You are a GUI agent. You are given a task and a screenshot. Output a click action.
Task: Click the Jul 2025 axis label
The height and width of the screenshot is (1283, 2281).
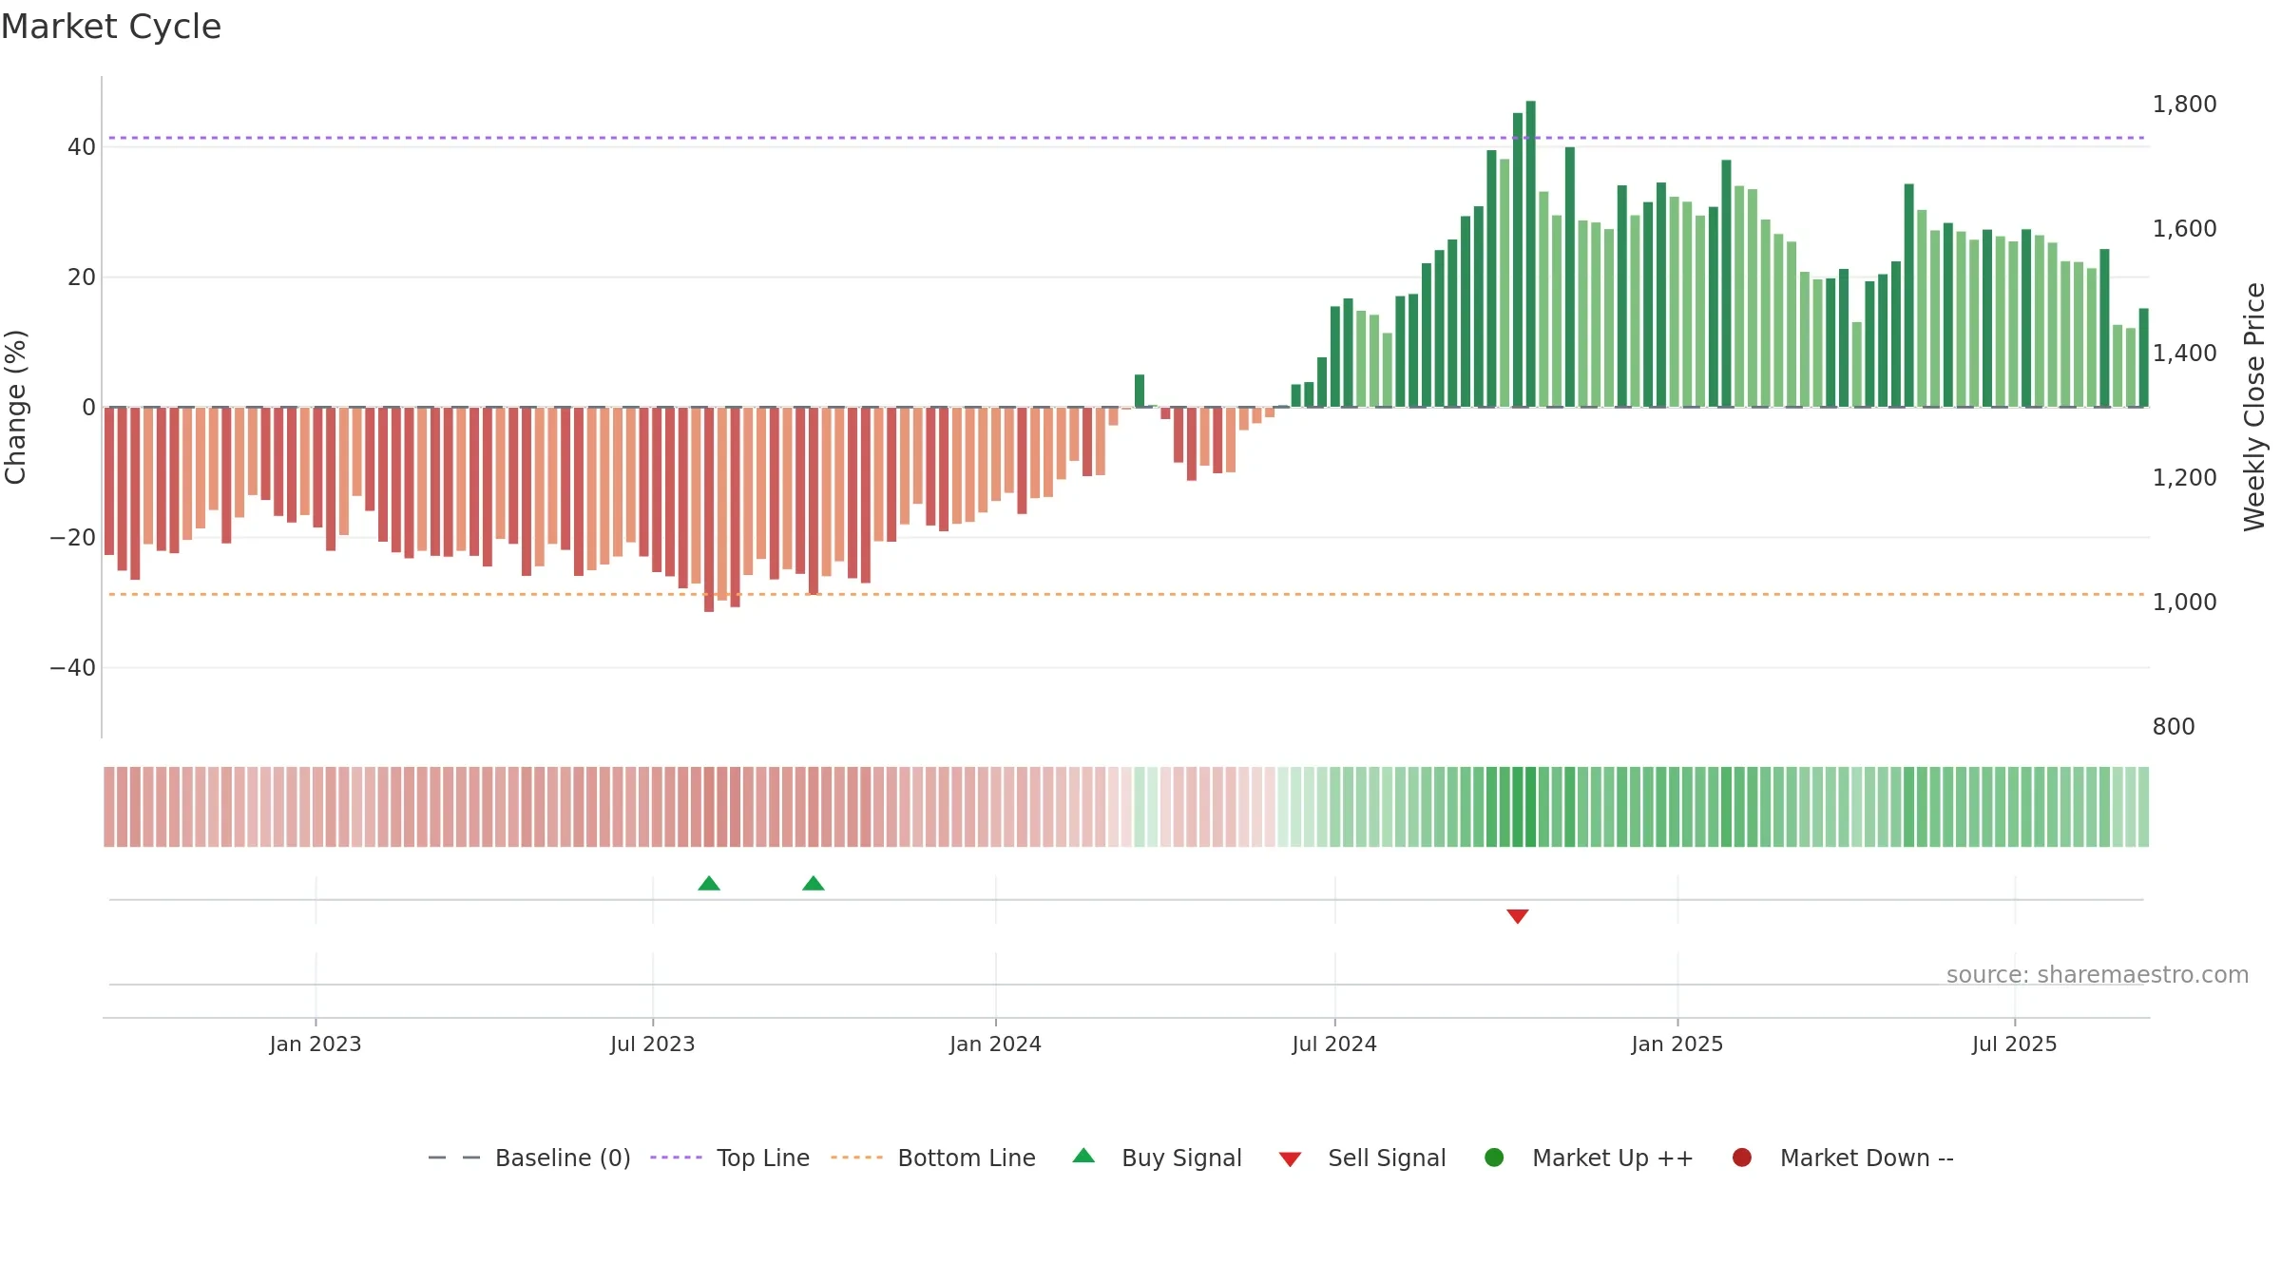[2015, 1044]
